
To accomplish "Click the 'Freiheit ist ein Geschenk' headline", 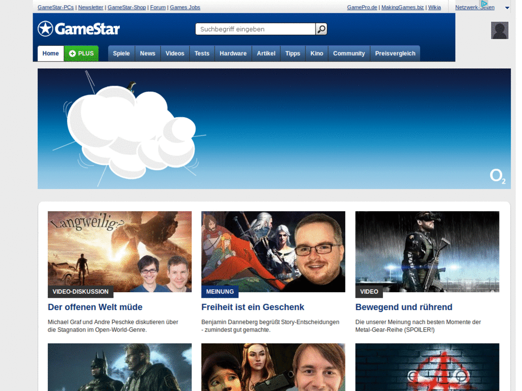I will click(x=252, y=307).
